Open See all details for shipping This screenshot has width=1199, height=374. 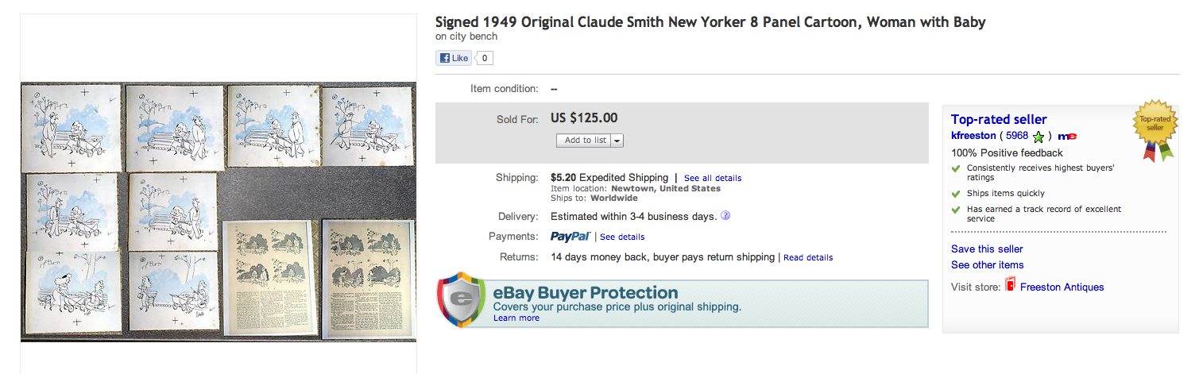click(x=712, y=178)
